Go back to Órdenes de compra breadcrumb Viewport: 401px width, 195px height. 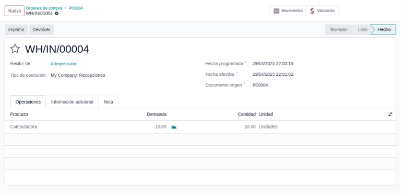tap(44, 8)
